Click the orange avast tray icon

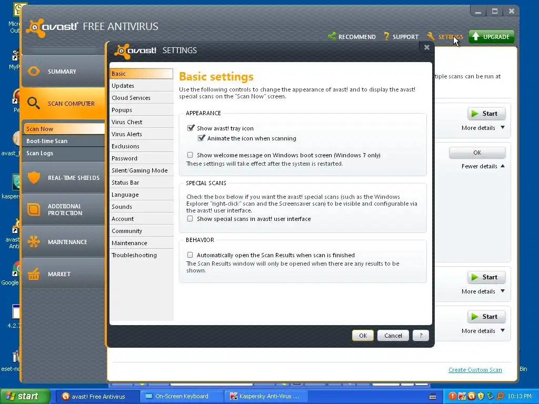click(471, 396)
